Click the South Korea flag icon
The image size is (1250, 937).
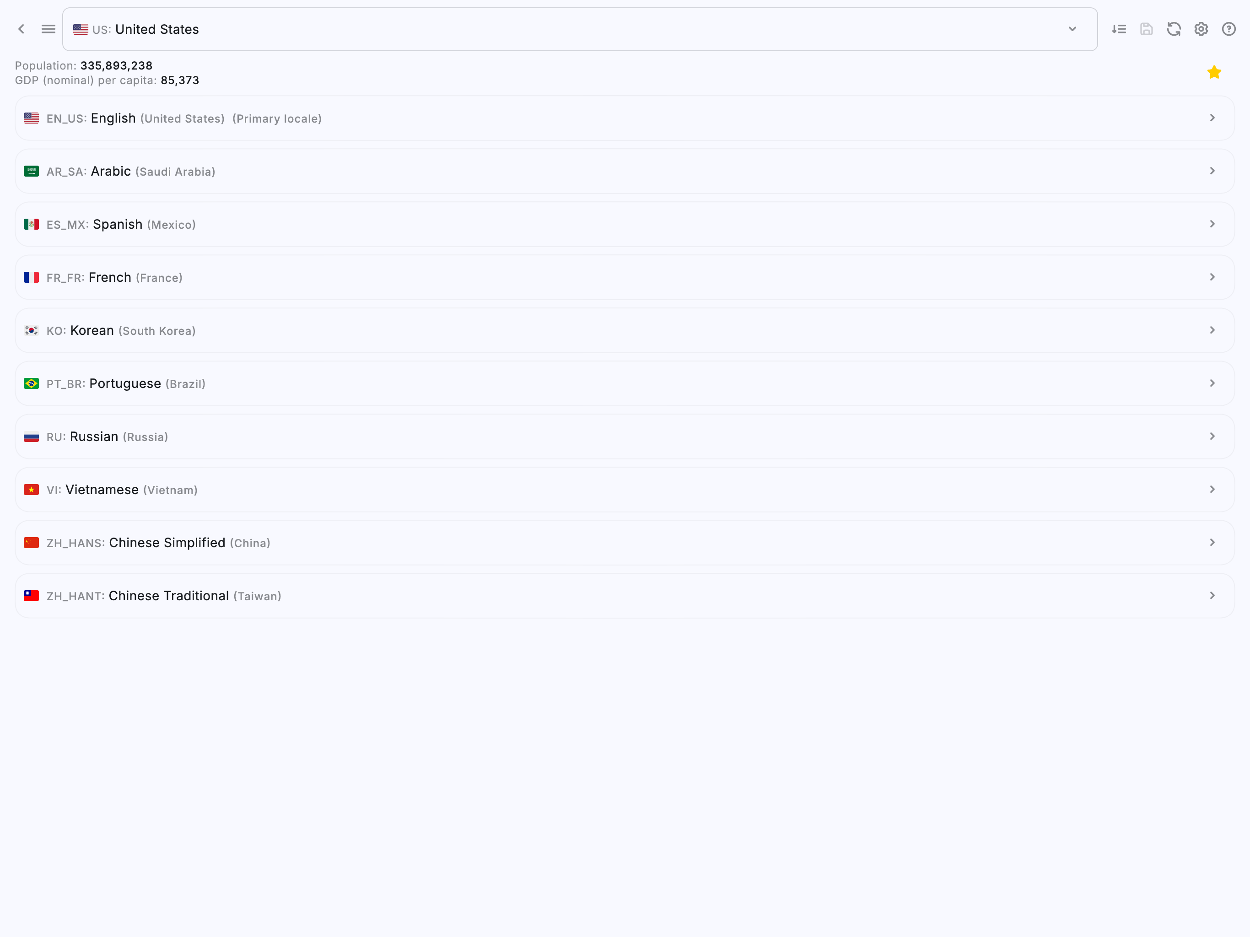(x=31, y=331)
